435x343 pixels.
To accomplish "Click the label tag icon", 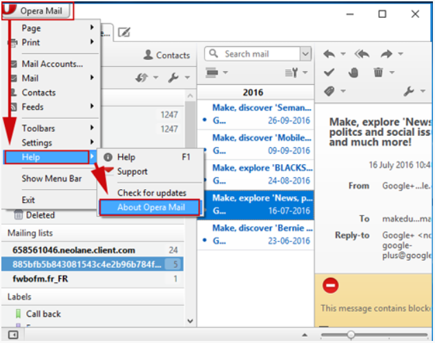I will pyautogui.click(x=329, y=91).
